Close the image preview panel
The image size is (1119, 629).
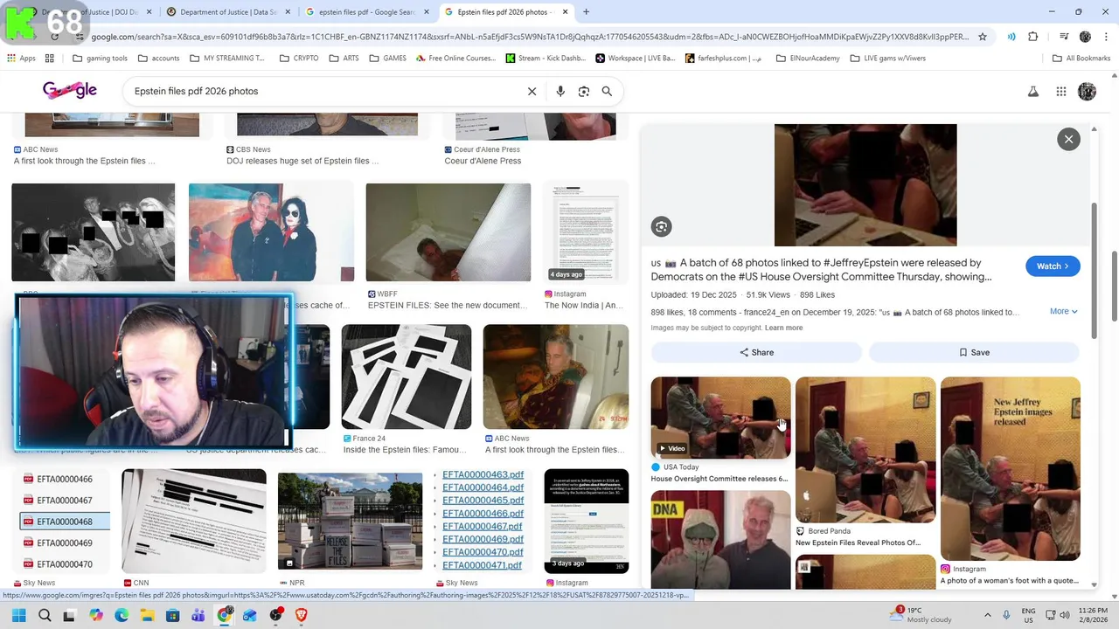(1068, 139)
